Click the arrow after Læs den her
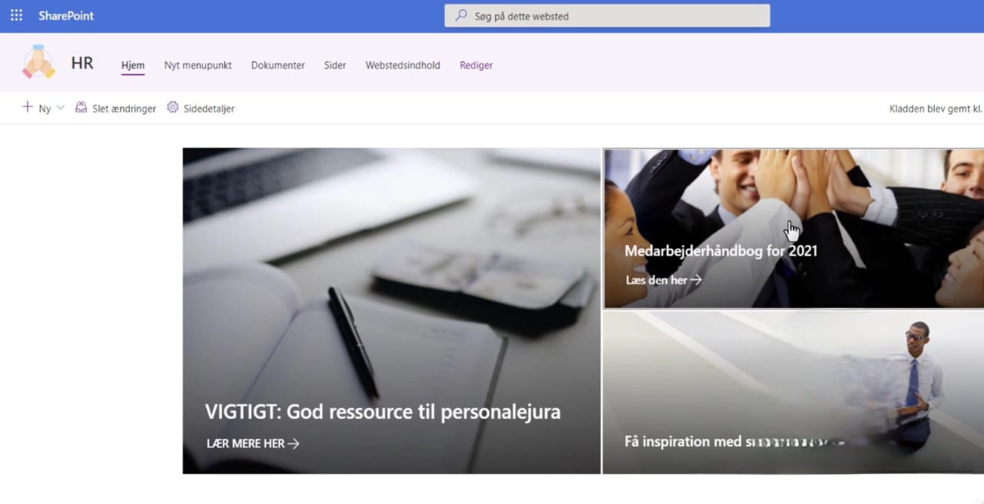Screen dimensions: 984x504 click(696, 280)
